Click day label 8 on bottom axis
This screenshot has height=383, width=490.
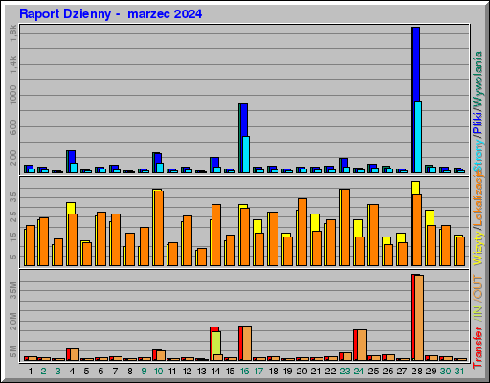(130, 372)
